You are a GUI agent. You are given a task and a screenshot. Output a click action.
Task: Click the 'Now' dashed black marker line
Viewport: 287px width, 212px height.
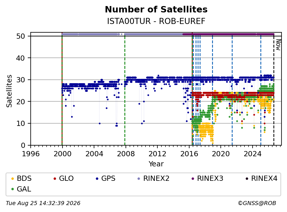coord(274,90)
